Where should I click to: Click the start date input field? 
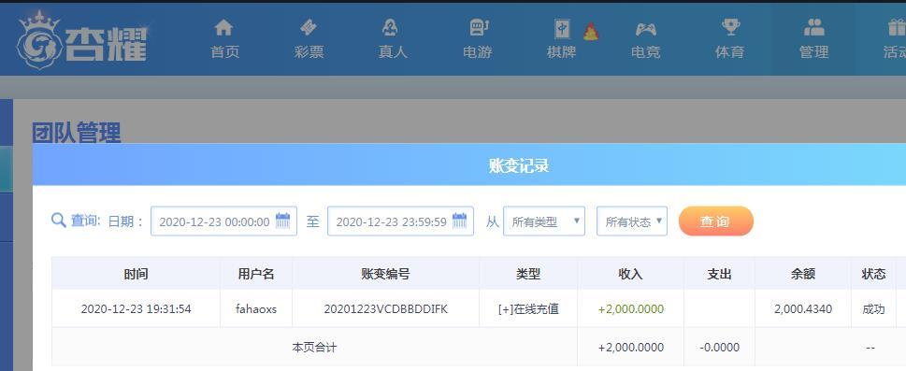pyautogui.click(x=223, y=221)
